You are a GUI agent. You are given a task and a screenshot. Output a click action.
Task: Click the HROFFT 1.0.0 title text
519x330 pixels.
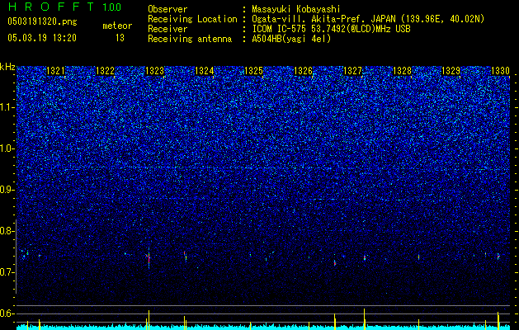(x=64, y=7)
